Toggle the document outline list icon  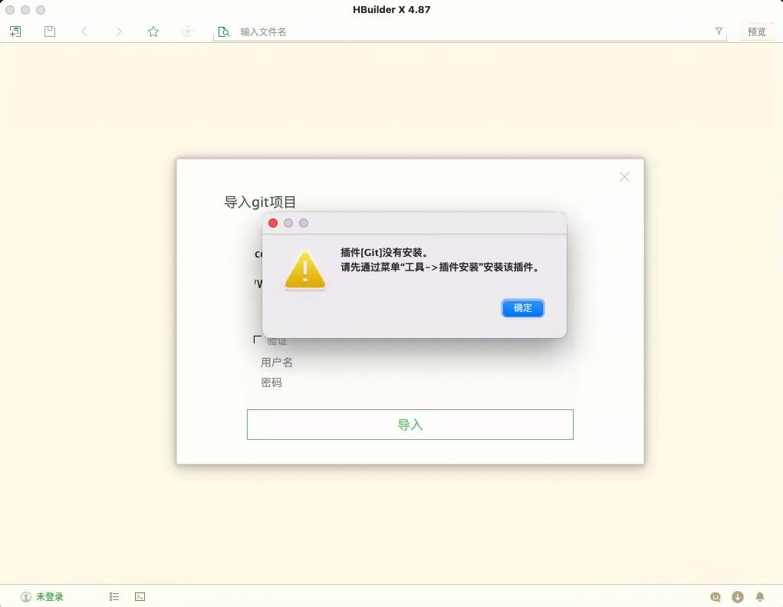114,596
